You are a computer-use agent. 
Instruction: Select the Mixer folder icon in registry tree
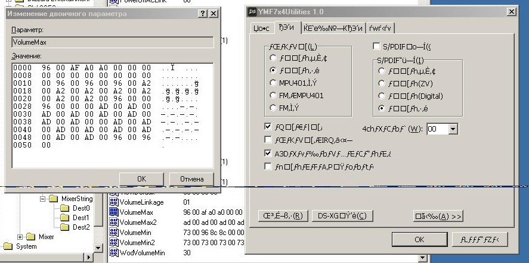pyautogui.click(x=30, y=237)
